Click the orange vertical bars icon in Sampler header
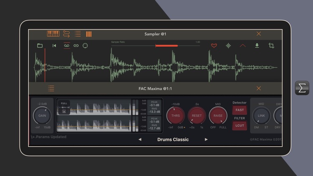Screen dimensions: 313x176 pos(88,34)
